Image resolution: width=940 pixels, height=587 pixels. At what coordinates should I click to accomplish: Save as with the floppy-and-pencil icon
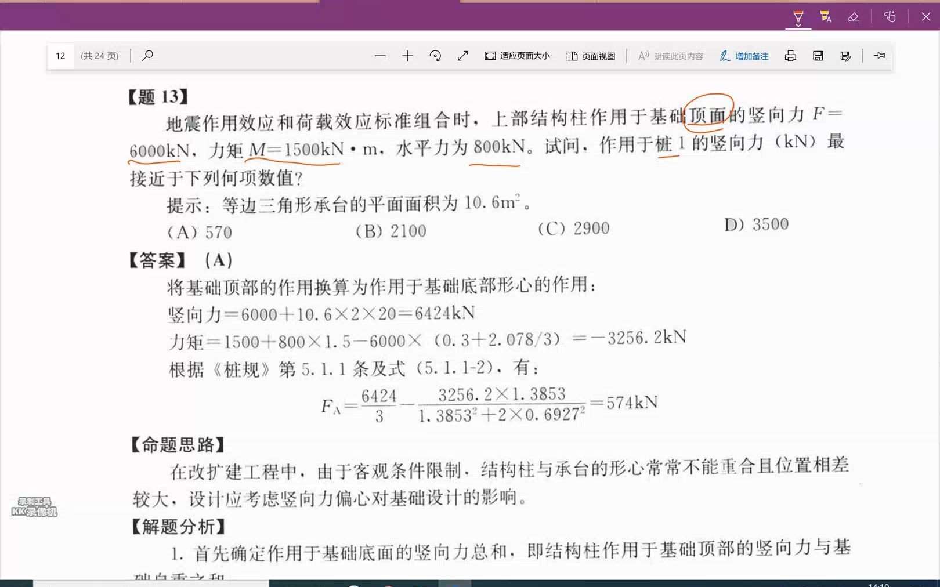pyautogui.click(x=845, y=56)
